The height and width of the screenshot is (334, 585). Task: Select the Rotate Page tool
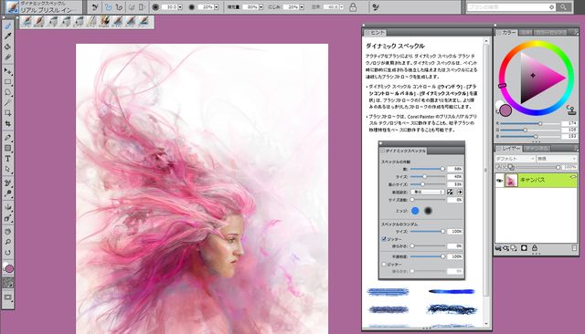tap(8, 253)
